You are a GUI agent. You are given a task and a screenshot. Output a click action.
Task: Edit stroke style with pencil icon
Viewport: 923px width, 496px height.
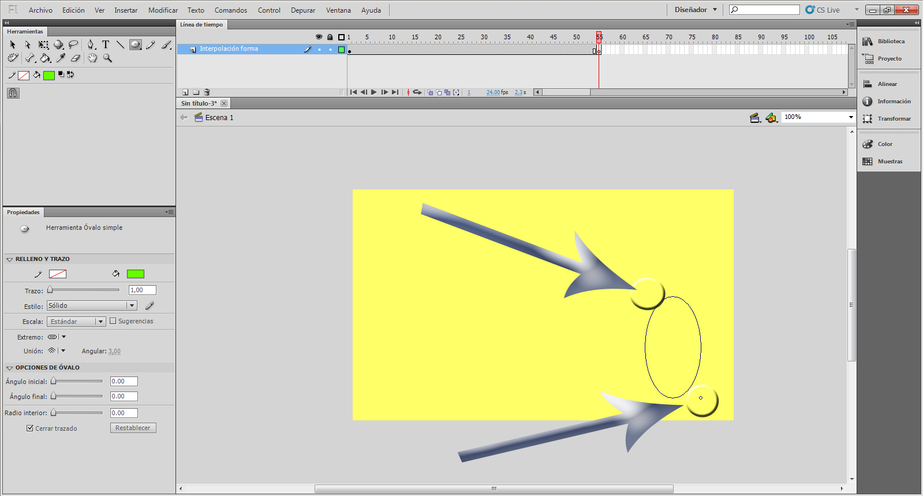tap(150, 305)
